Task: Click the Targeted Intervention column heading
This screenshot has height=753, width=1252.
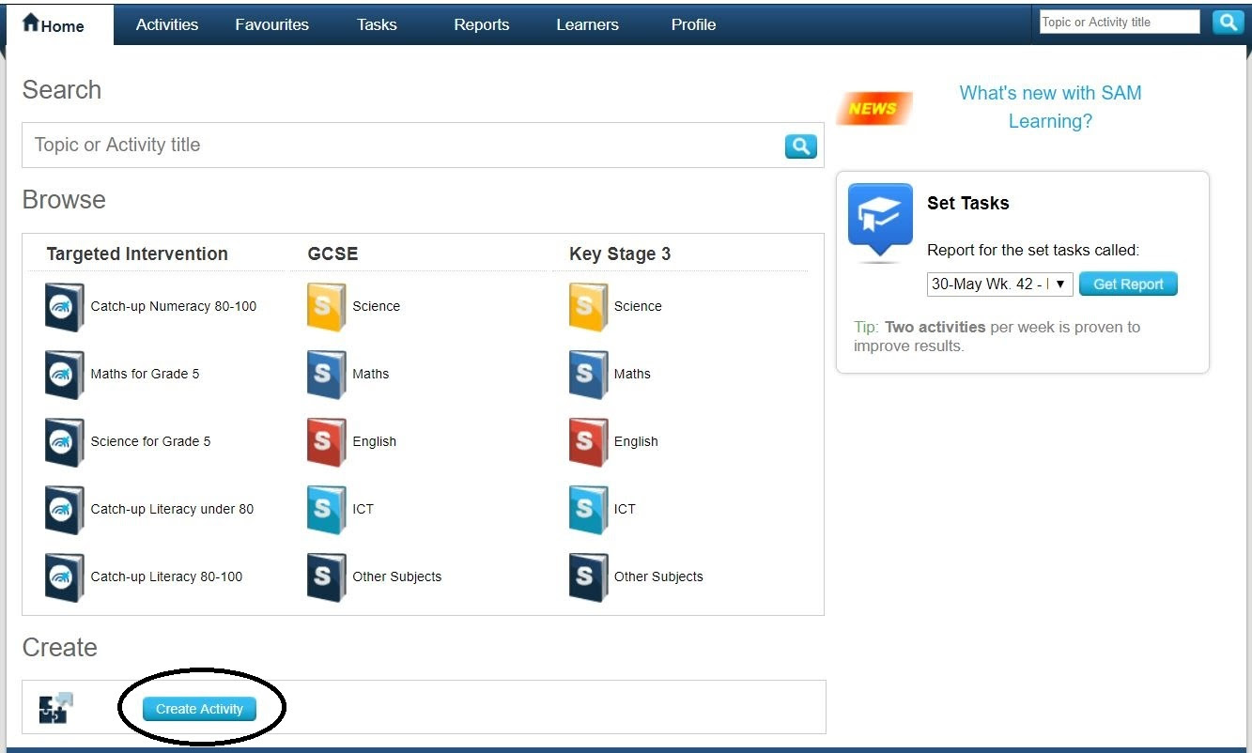Action: 137,254
